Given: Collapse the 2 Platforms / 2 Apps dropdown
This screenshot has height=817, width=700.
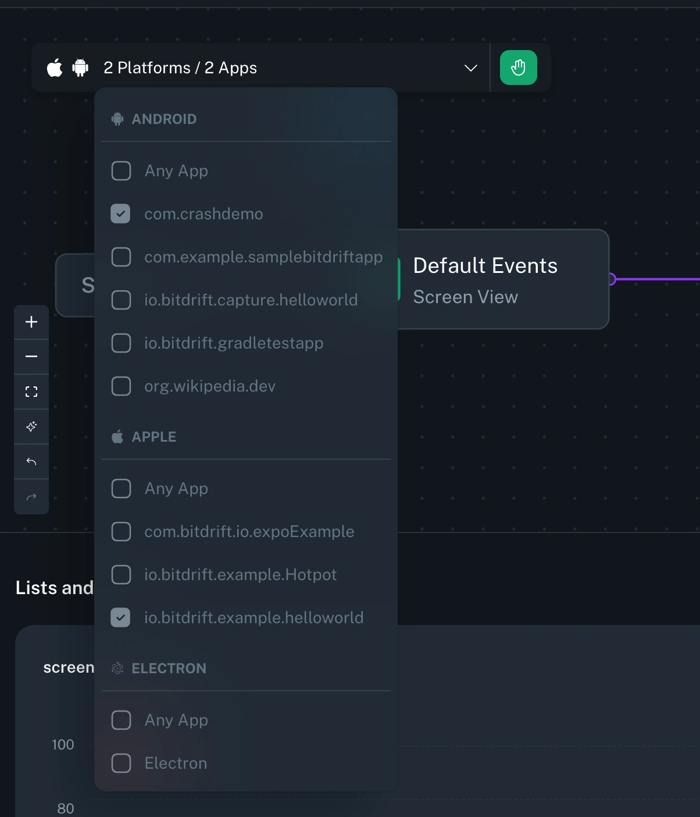Looking at the screenshot, I should click(x=471, y=68).
